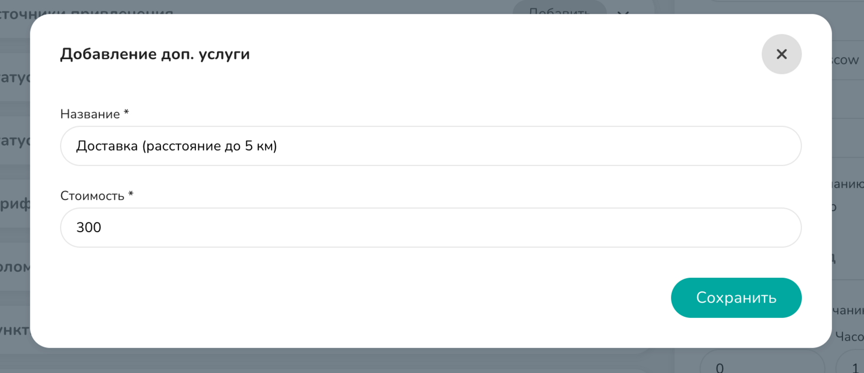
Task: Click the чани text on right edge
Action: [848, 310]
